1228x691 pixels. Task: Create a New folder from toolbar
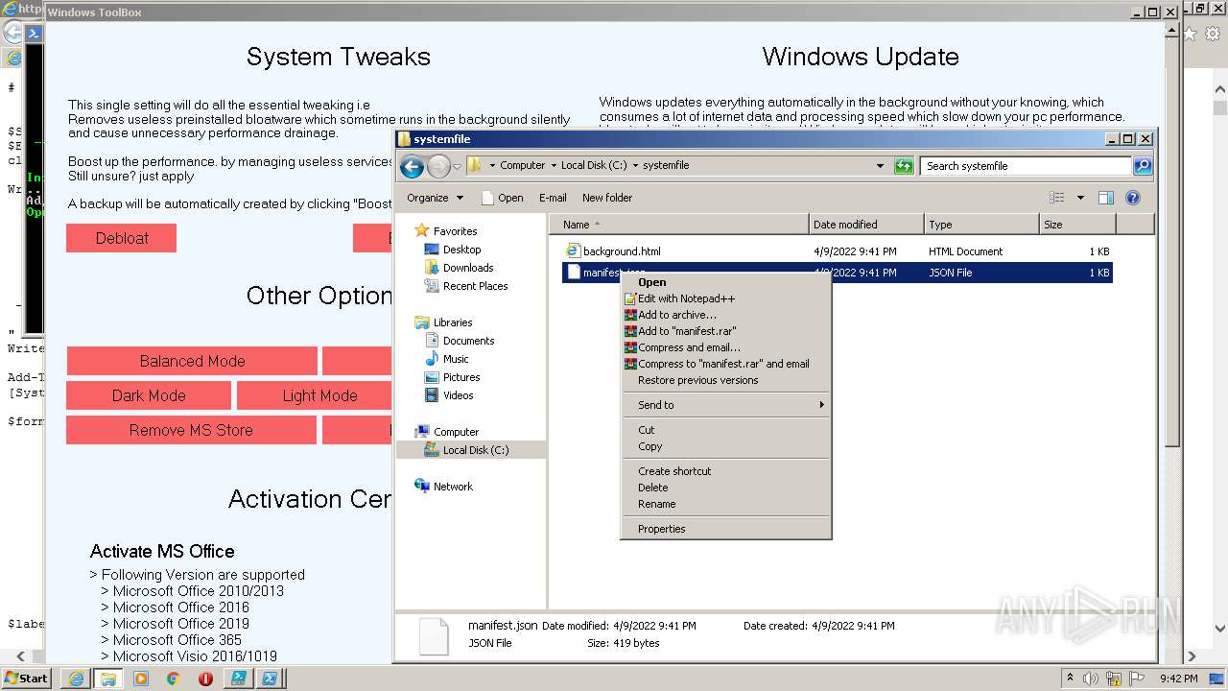point(607,198)
